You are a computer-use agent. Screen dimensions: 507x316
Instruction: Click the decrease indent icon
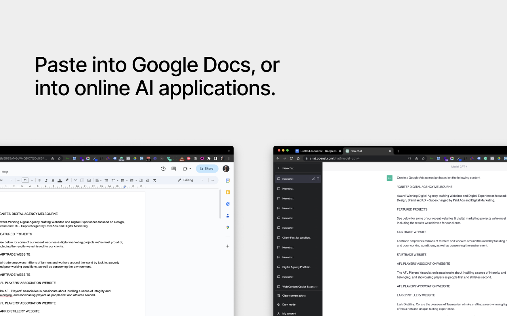(141, 180)
